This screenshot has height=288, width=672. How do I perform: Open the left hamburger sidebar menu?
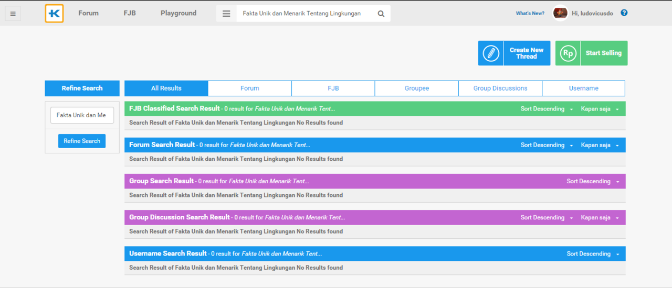point(13,14)
